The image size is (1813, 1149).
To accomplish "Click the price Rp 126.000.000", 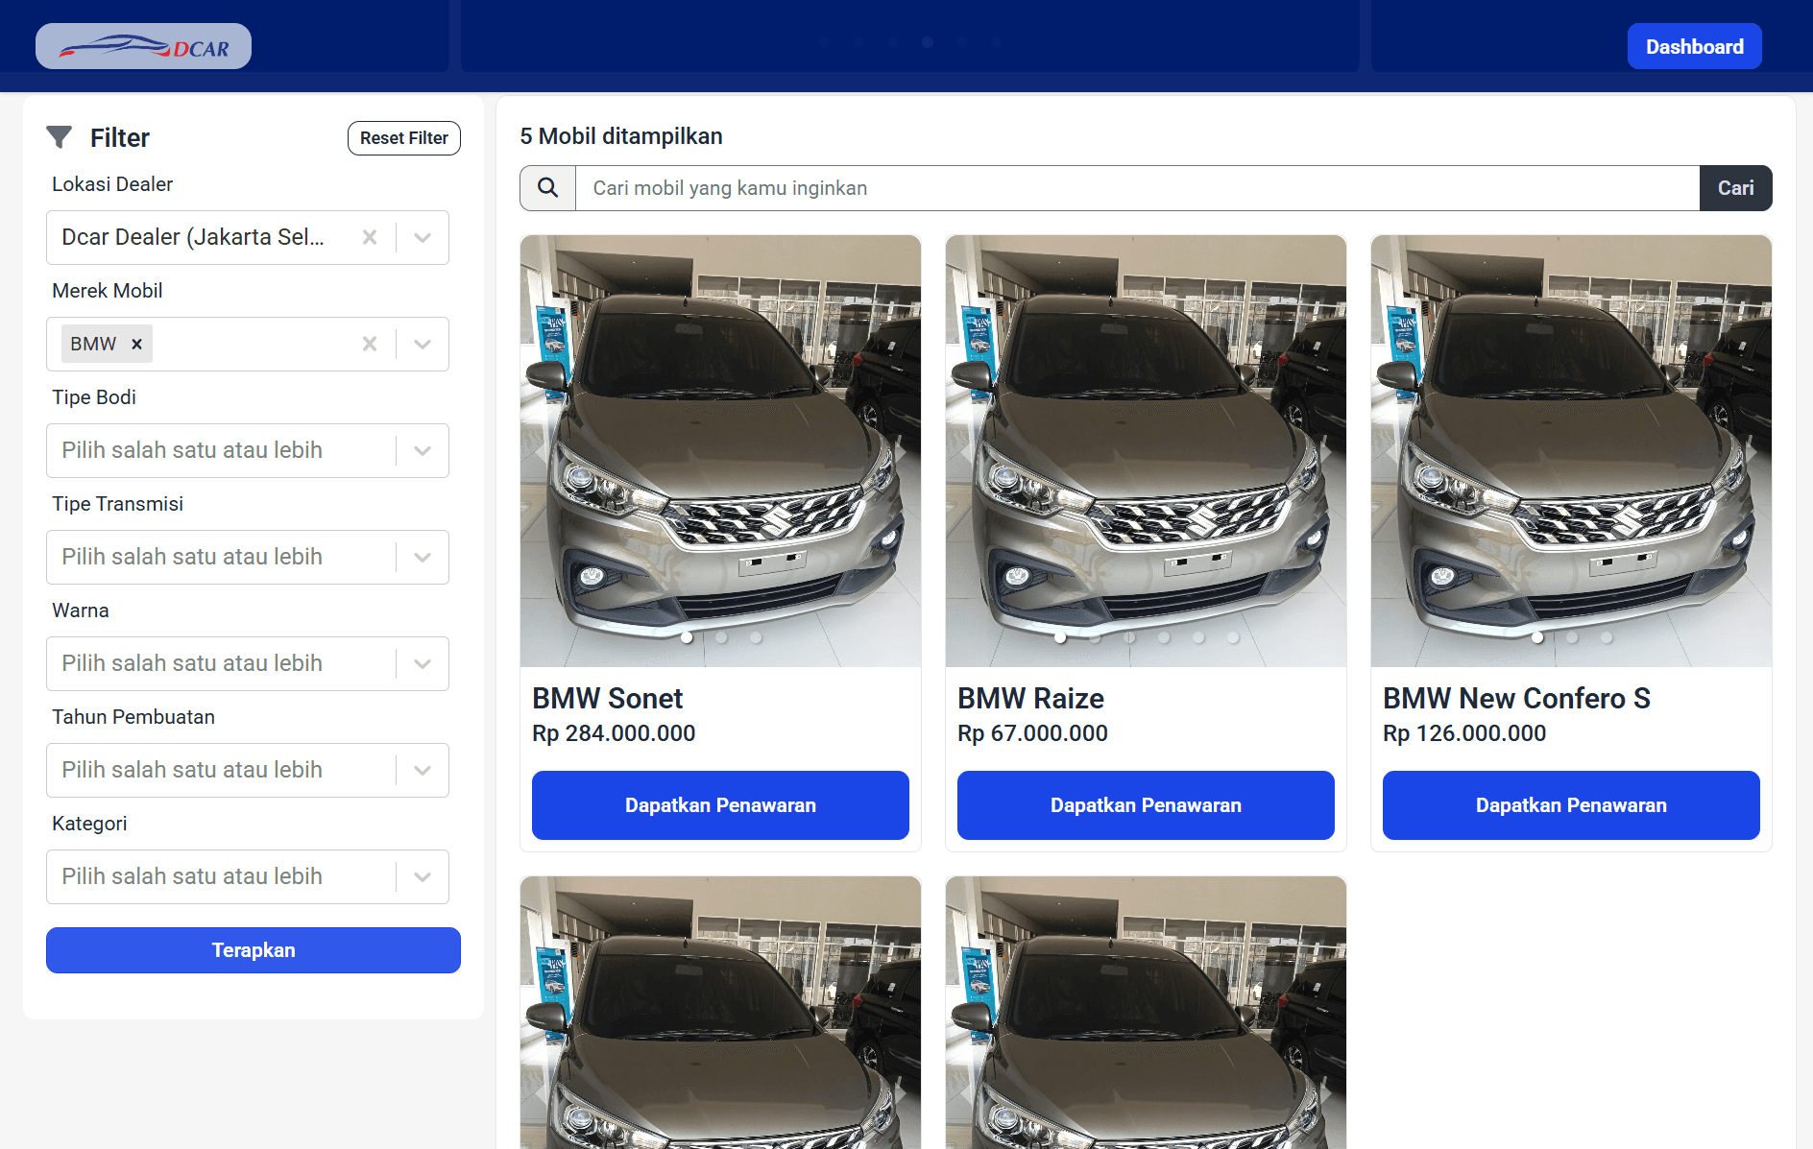I will pyautogui.click(x=1464, y=733).
